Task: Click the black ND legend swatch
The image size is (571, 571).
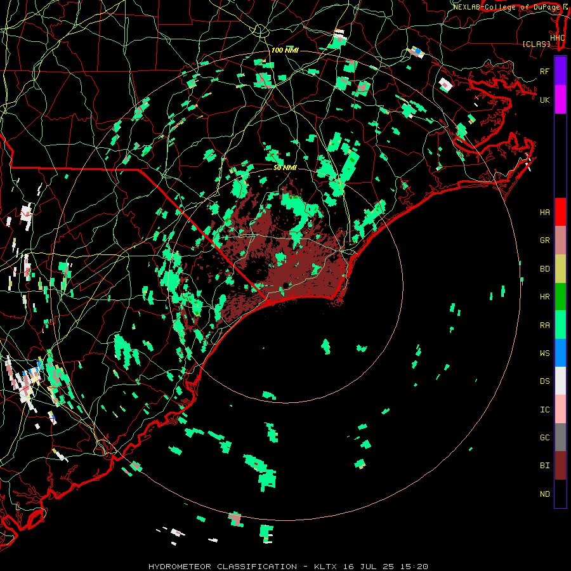Action: [560, 494]
